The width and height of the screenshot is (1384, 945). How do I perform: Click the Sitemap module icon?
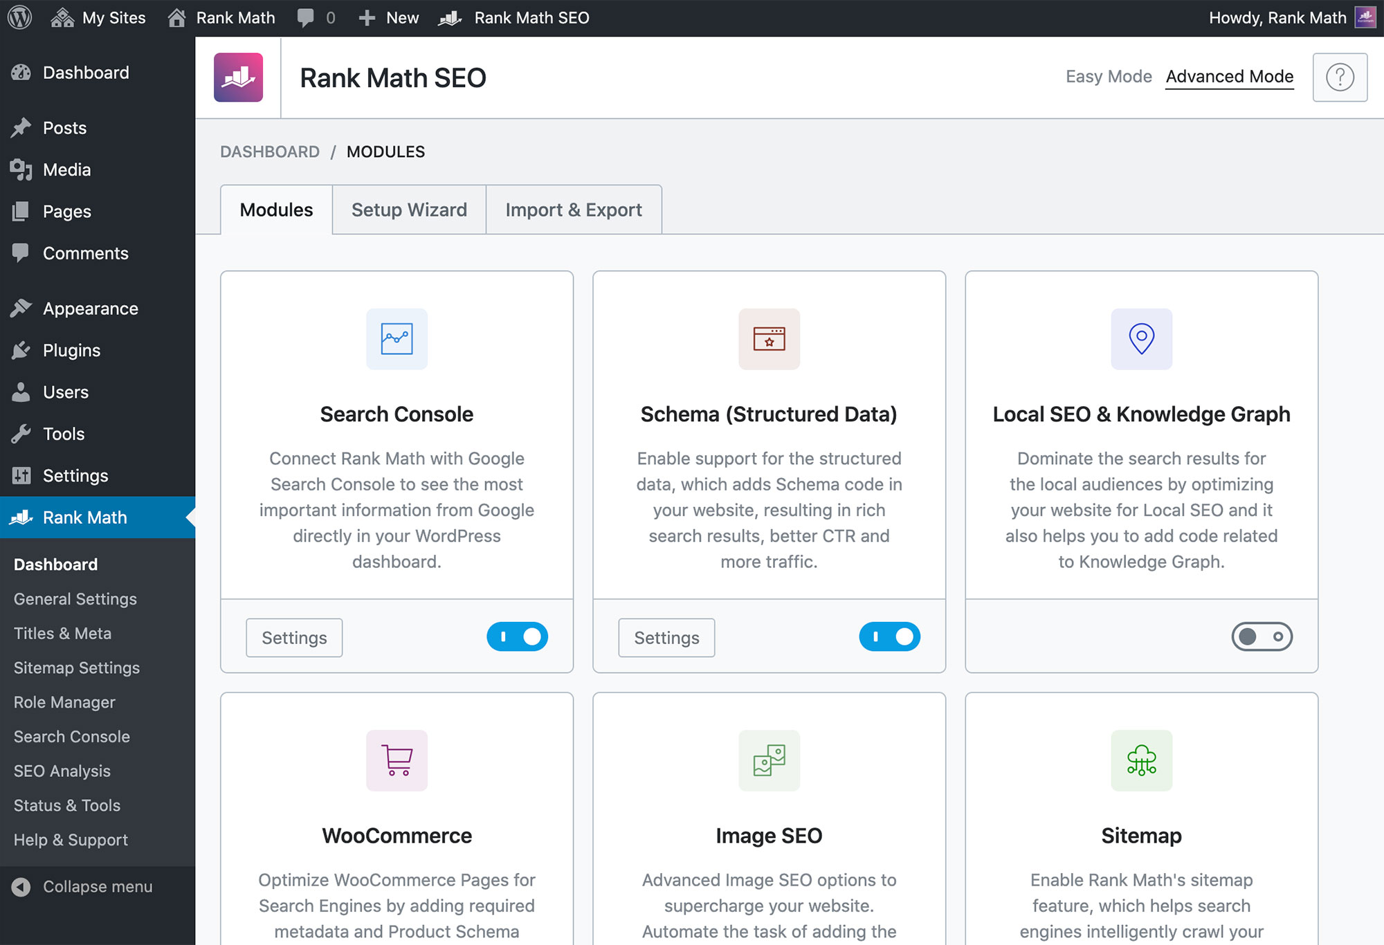[1141, 761]
